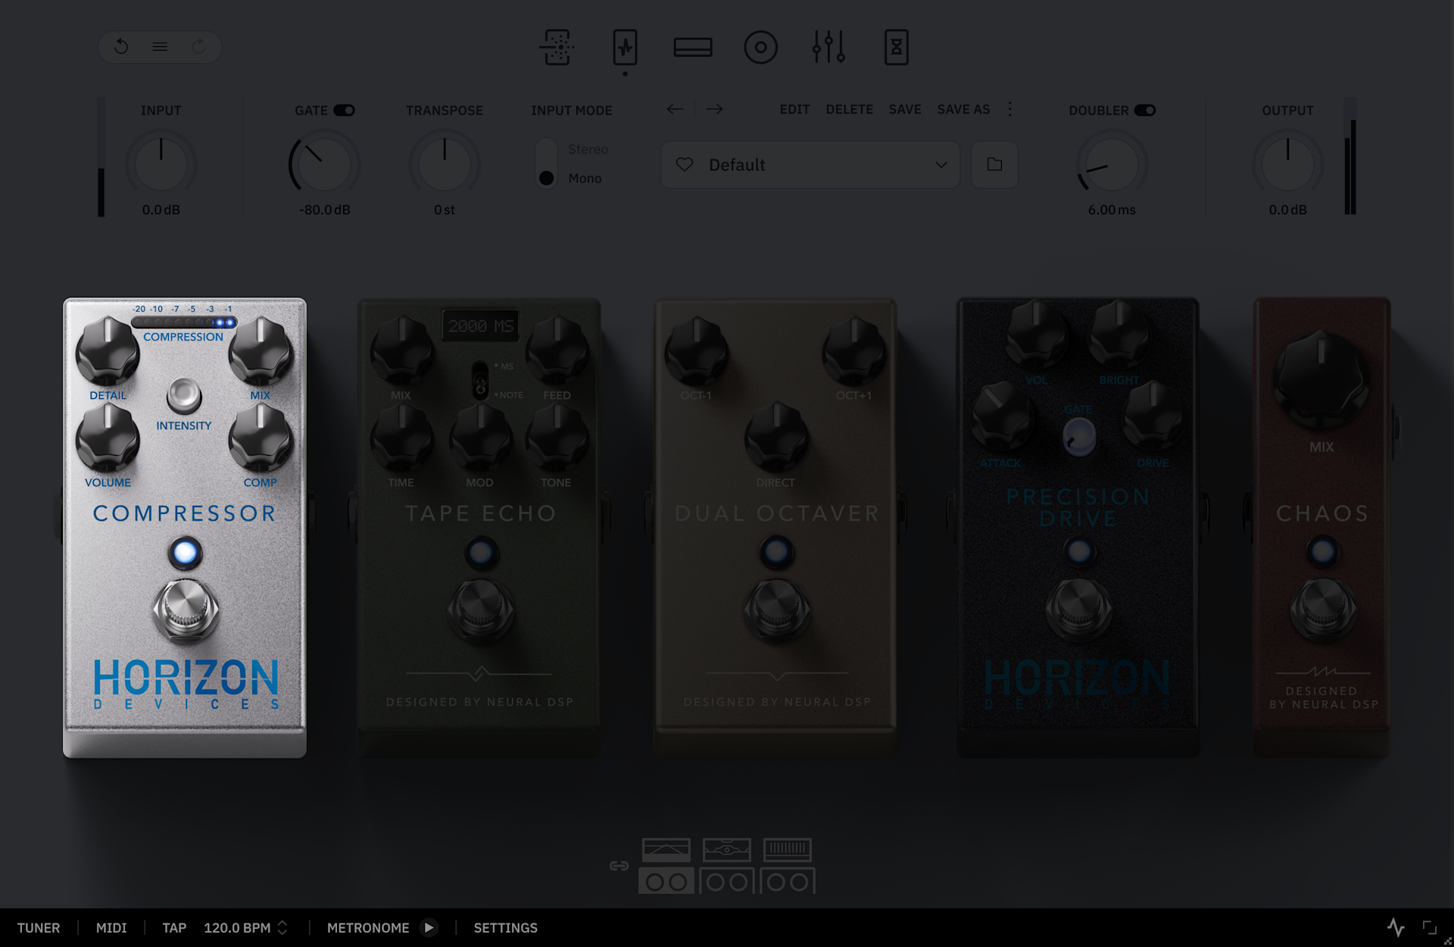The height and width of the screenshot is (947, 1454).
Task: Click the SAVE preset button
Action: pyautogui.click(x=905, y=109)
